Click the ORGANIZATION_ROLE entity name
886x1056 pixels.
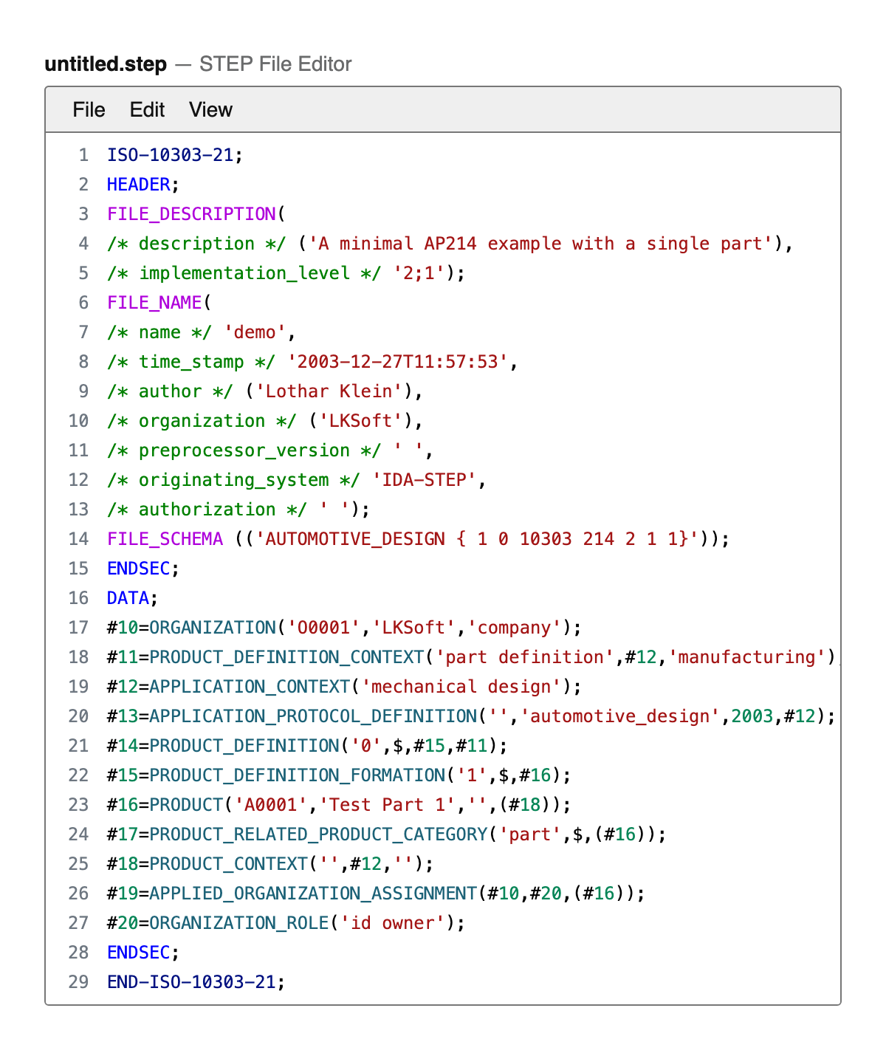click(x=239, y=923)
